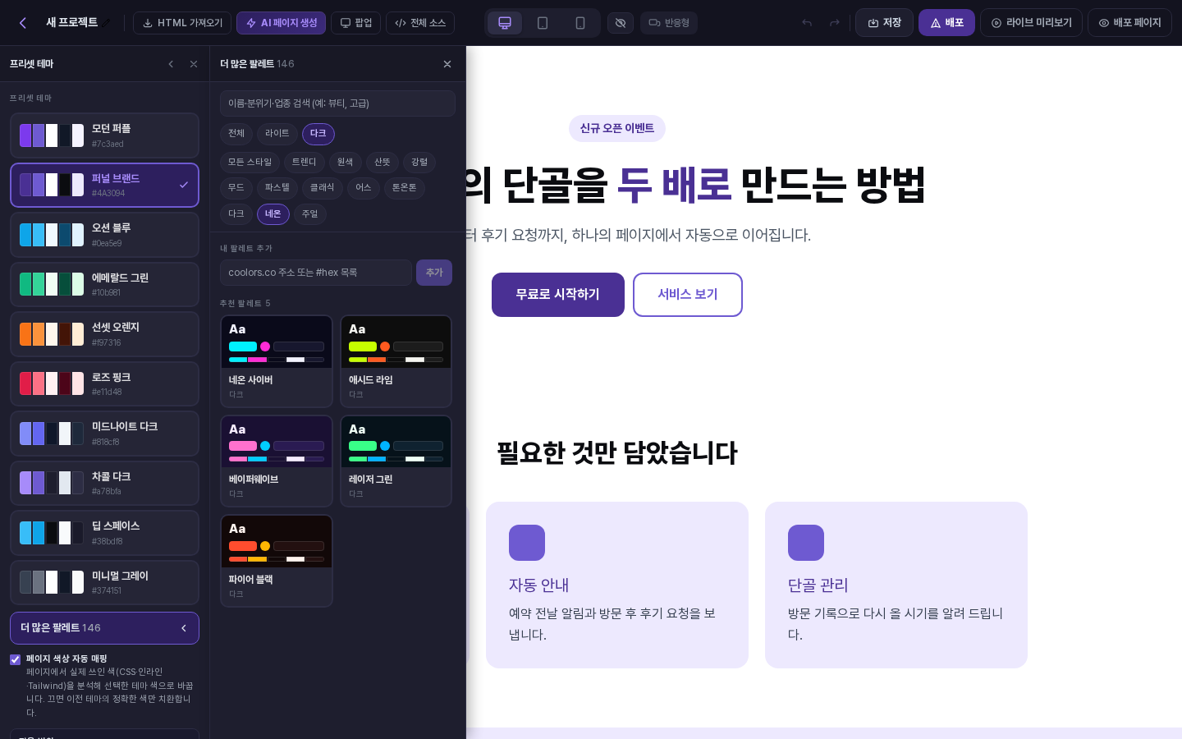Viewport: 1182px width, 739px height.
Task: Toggle 페이지 색상 자동 매핑 checkbox
Action: [x=15, y=659]
